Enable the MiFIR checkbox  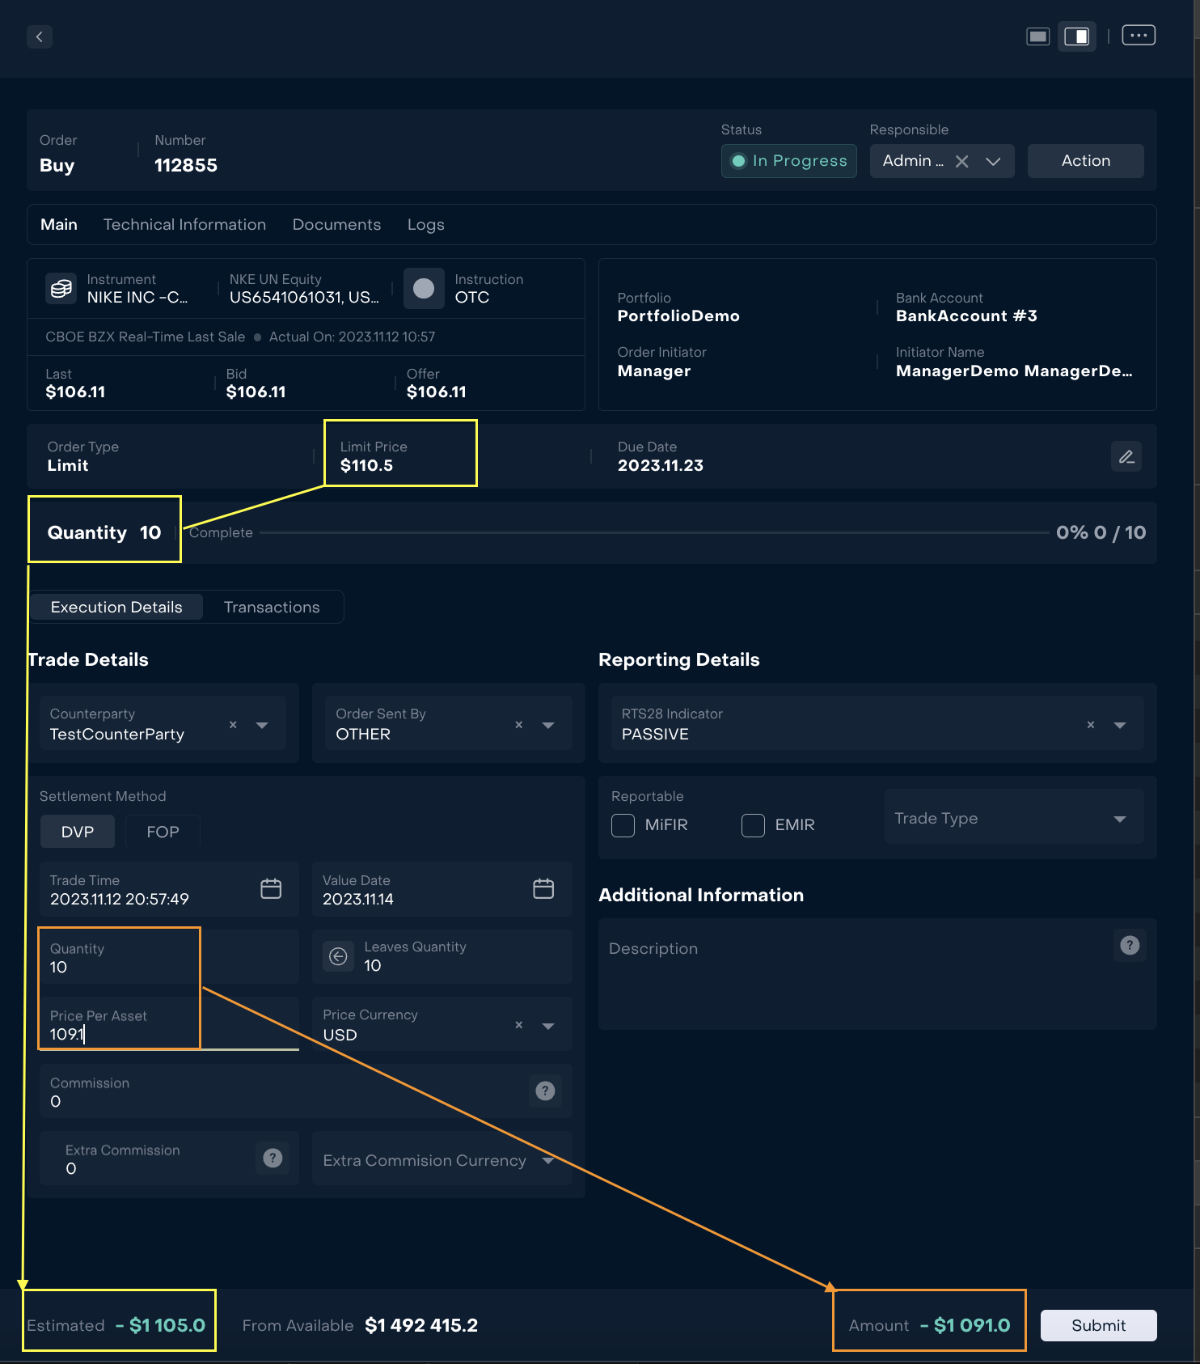[x=623, y=825]
